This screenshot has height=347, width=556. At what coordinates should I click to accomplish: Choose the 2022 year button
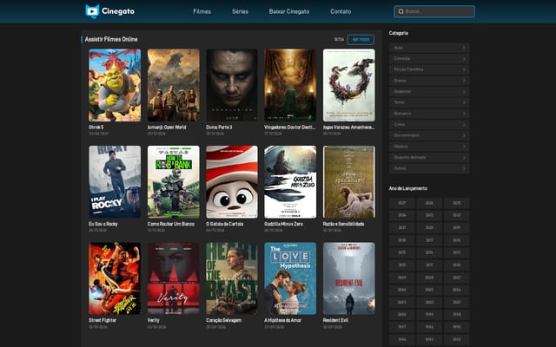coord(457,215)
